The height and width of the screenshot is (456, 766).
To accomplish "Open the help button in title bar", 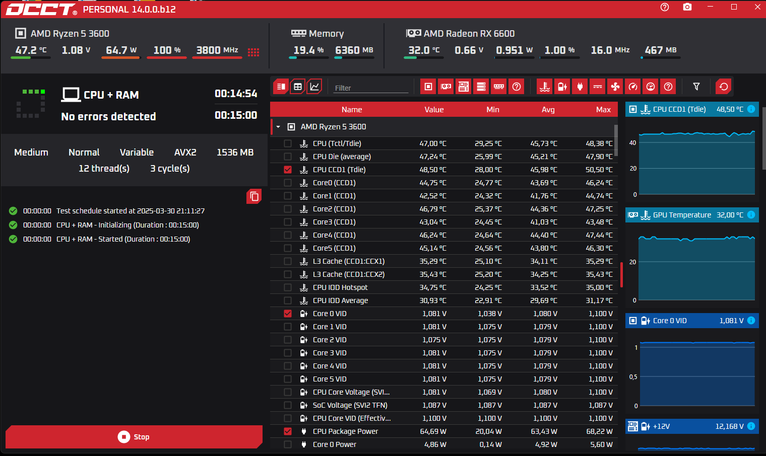I will (665, 7).
